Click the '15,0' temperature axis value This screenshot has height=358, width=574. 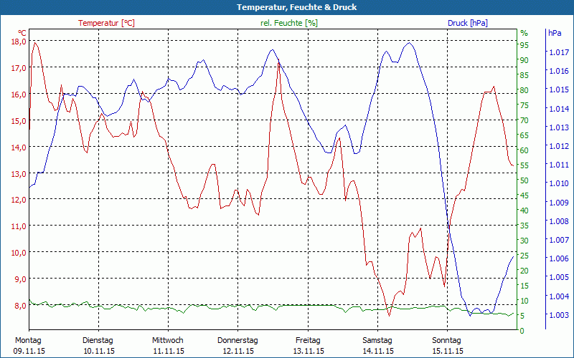click(19, 120)
